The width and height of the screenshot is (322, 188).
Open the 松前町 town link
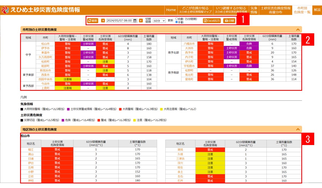(x=45, y=62)
